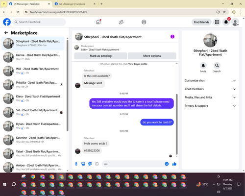245x196 pixels.
Task: Open Amber's 2bed 1bath chat
Action: coord(33,167)
